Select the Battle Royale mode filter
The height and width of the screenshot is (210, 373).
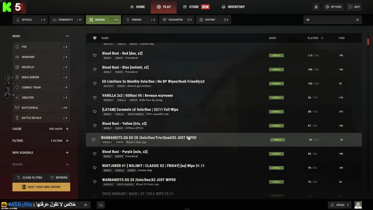pos(41,118)
